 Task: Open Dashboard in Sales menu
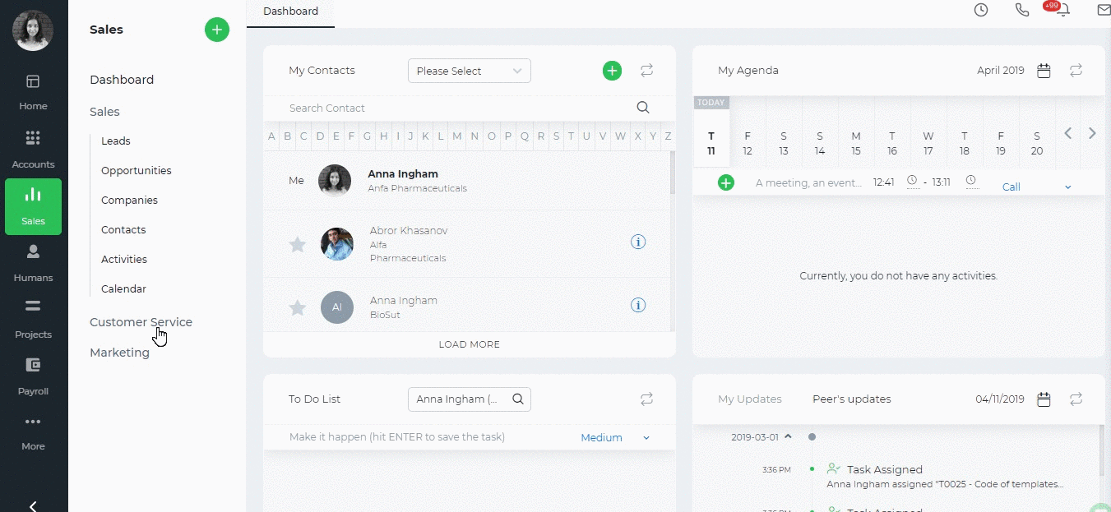click(x=122, y=80)
